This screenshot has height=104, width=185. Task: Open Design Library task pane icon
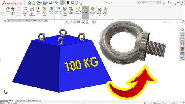point(182,34)
